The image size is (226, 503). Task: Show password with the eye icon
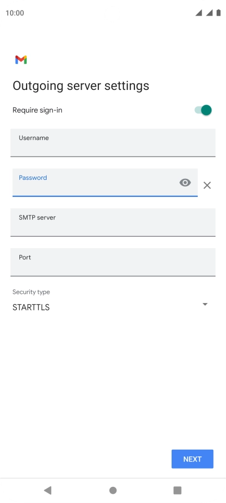pos(185,183)
